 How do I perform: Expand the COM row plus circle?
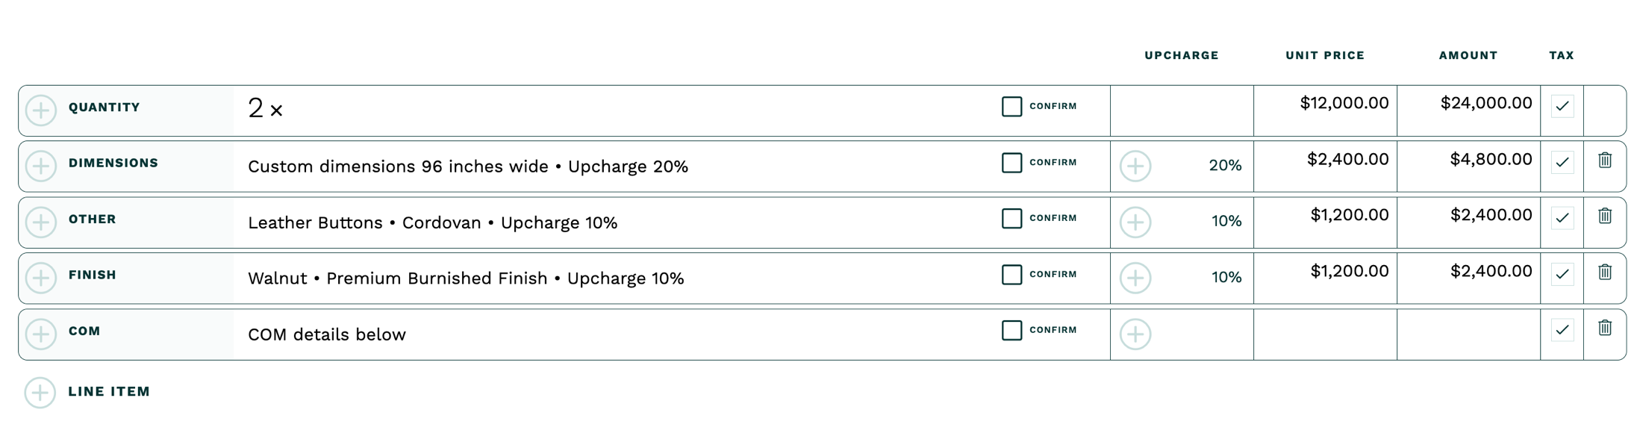point(41,334)
